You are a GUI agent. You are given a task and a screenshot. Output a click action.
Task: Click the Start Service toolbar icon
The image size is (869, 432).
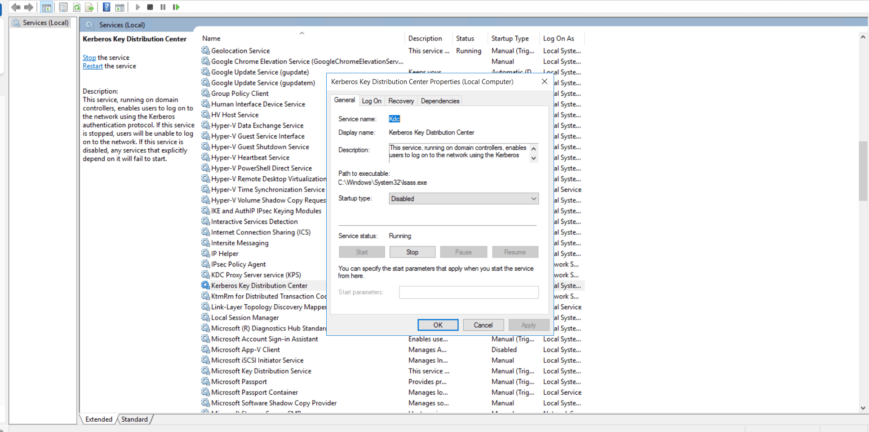pos(137,7)
